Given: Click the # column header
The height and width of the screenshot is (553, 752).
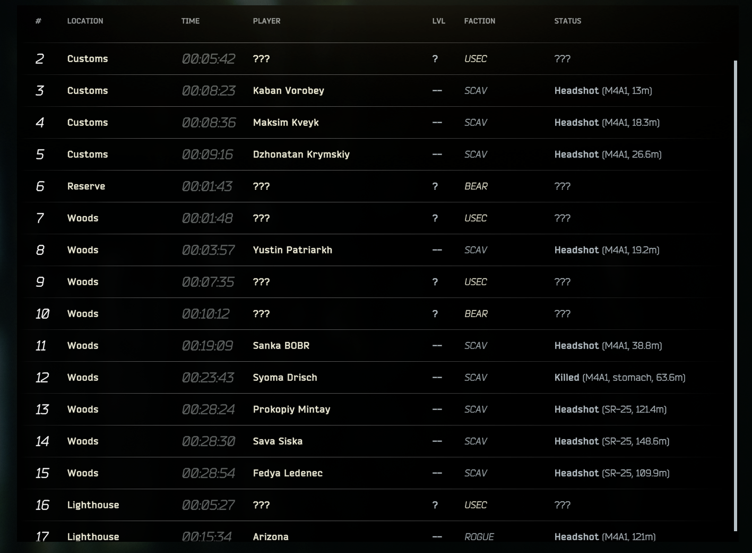Looking at the screenshot, I should click(x=38, y=21).
